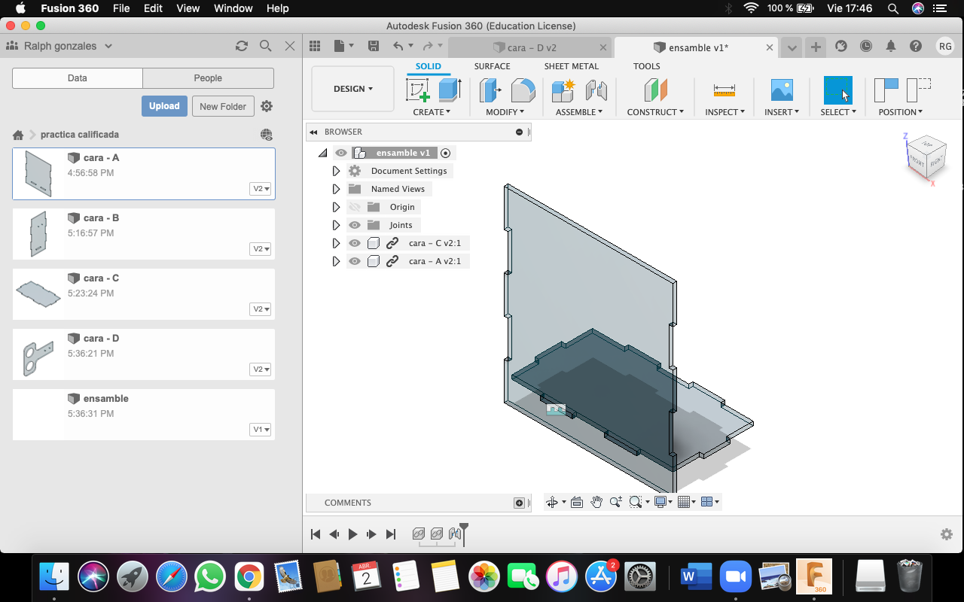Open the timeline settings gear
964x602 pixels.
[947, 534]
